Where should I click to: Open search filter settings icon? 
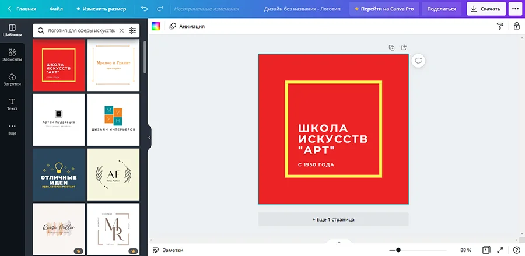click(x=133, y=30)
